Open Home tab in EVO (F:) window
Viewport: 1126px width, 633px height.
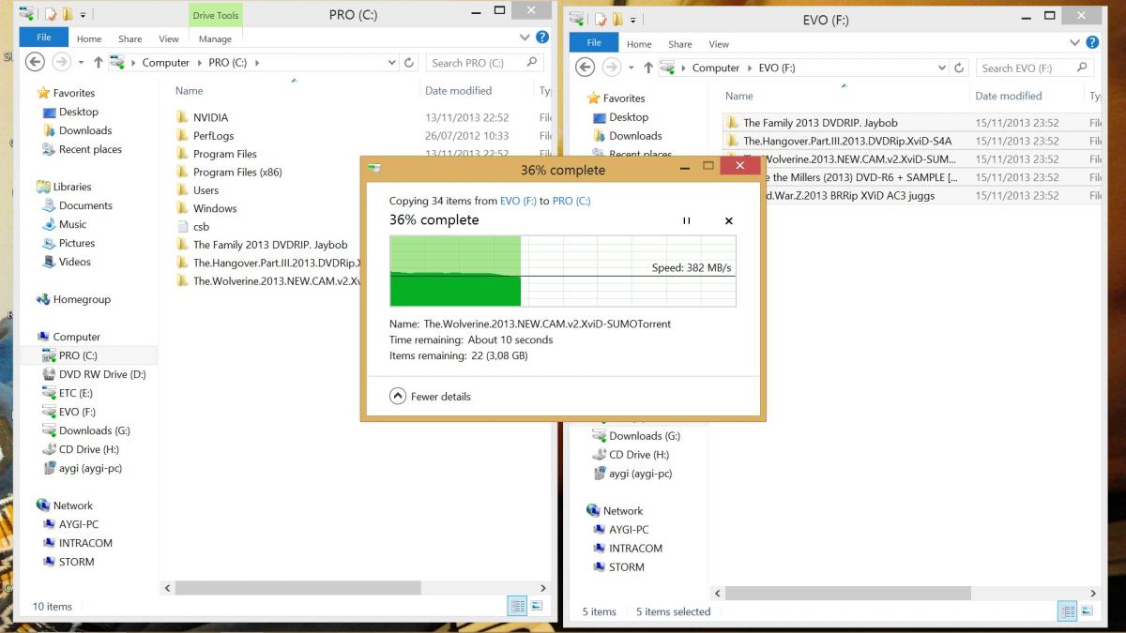639,44
